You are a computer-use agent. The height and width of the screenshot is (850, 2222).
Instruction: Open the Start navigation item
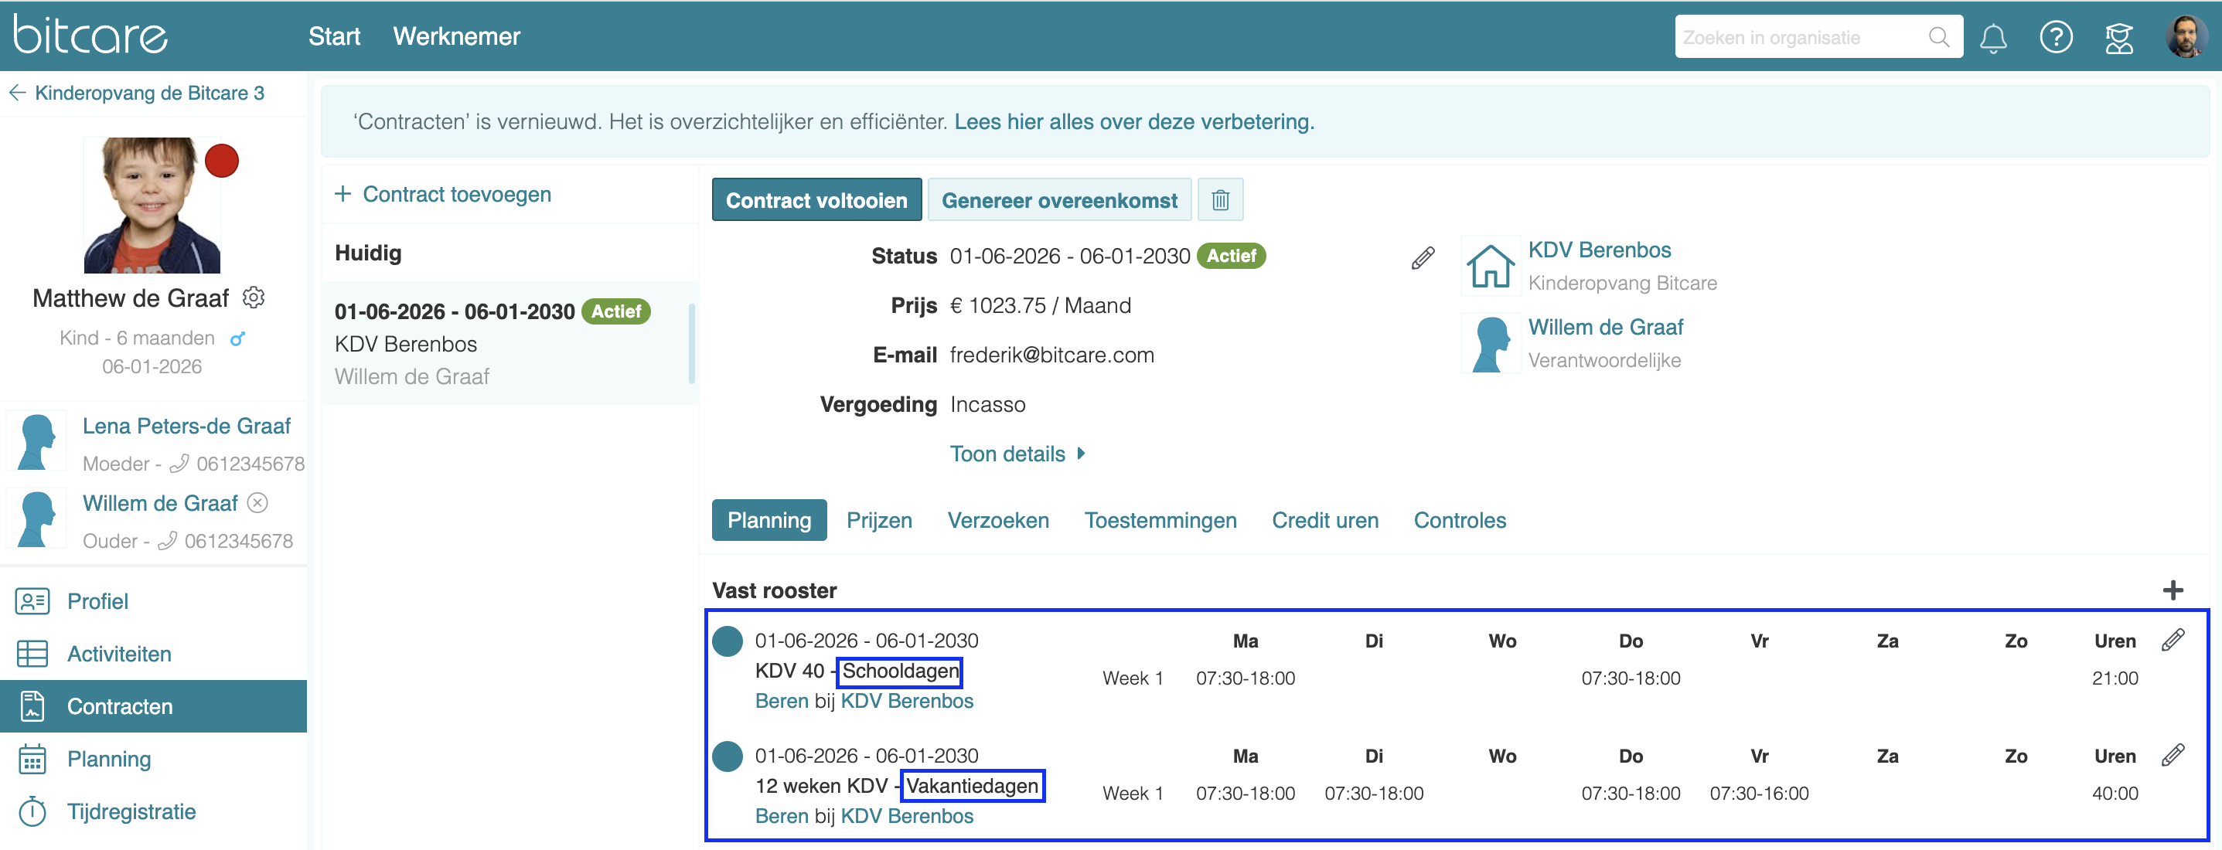[x=334, y=36]
